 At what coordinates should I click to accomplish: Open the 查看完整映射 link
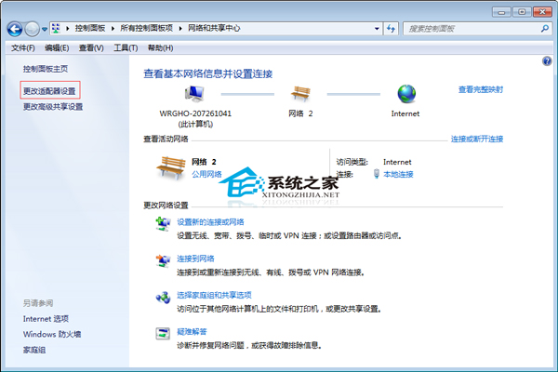coord(481,89)
